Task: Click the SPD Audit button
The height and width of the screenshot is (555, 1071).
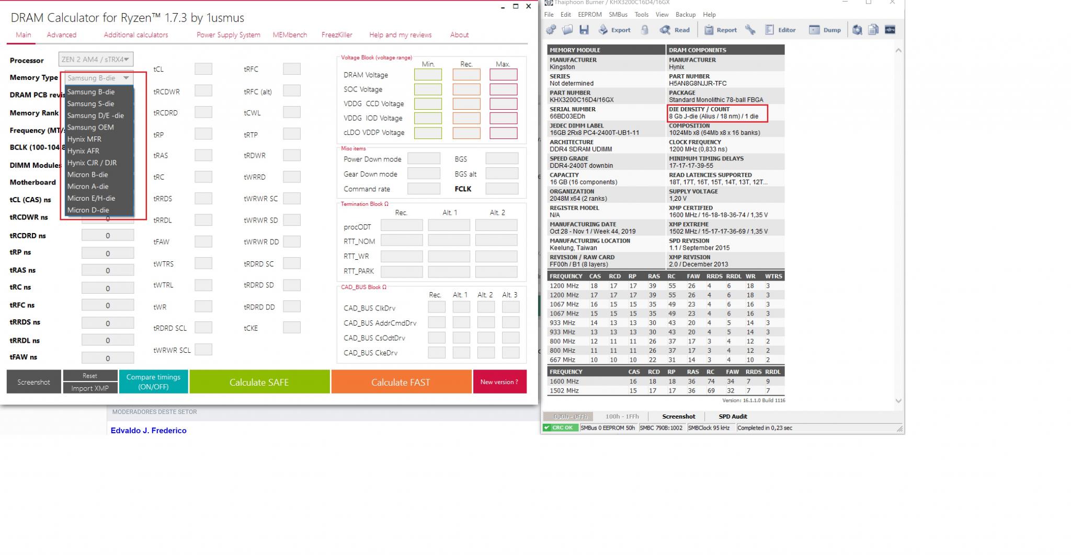Action: 733,417
